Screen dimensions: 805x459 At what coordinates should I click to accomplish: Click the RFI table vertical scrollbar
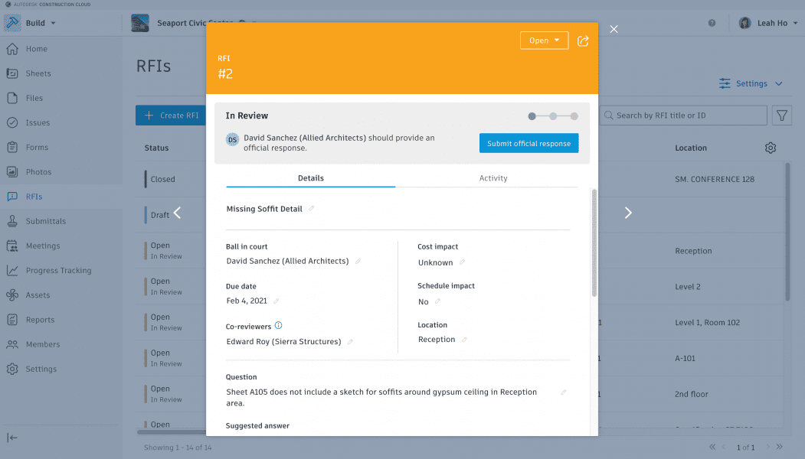[787, 232]
